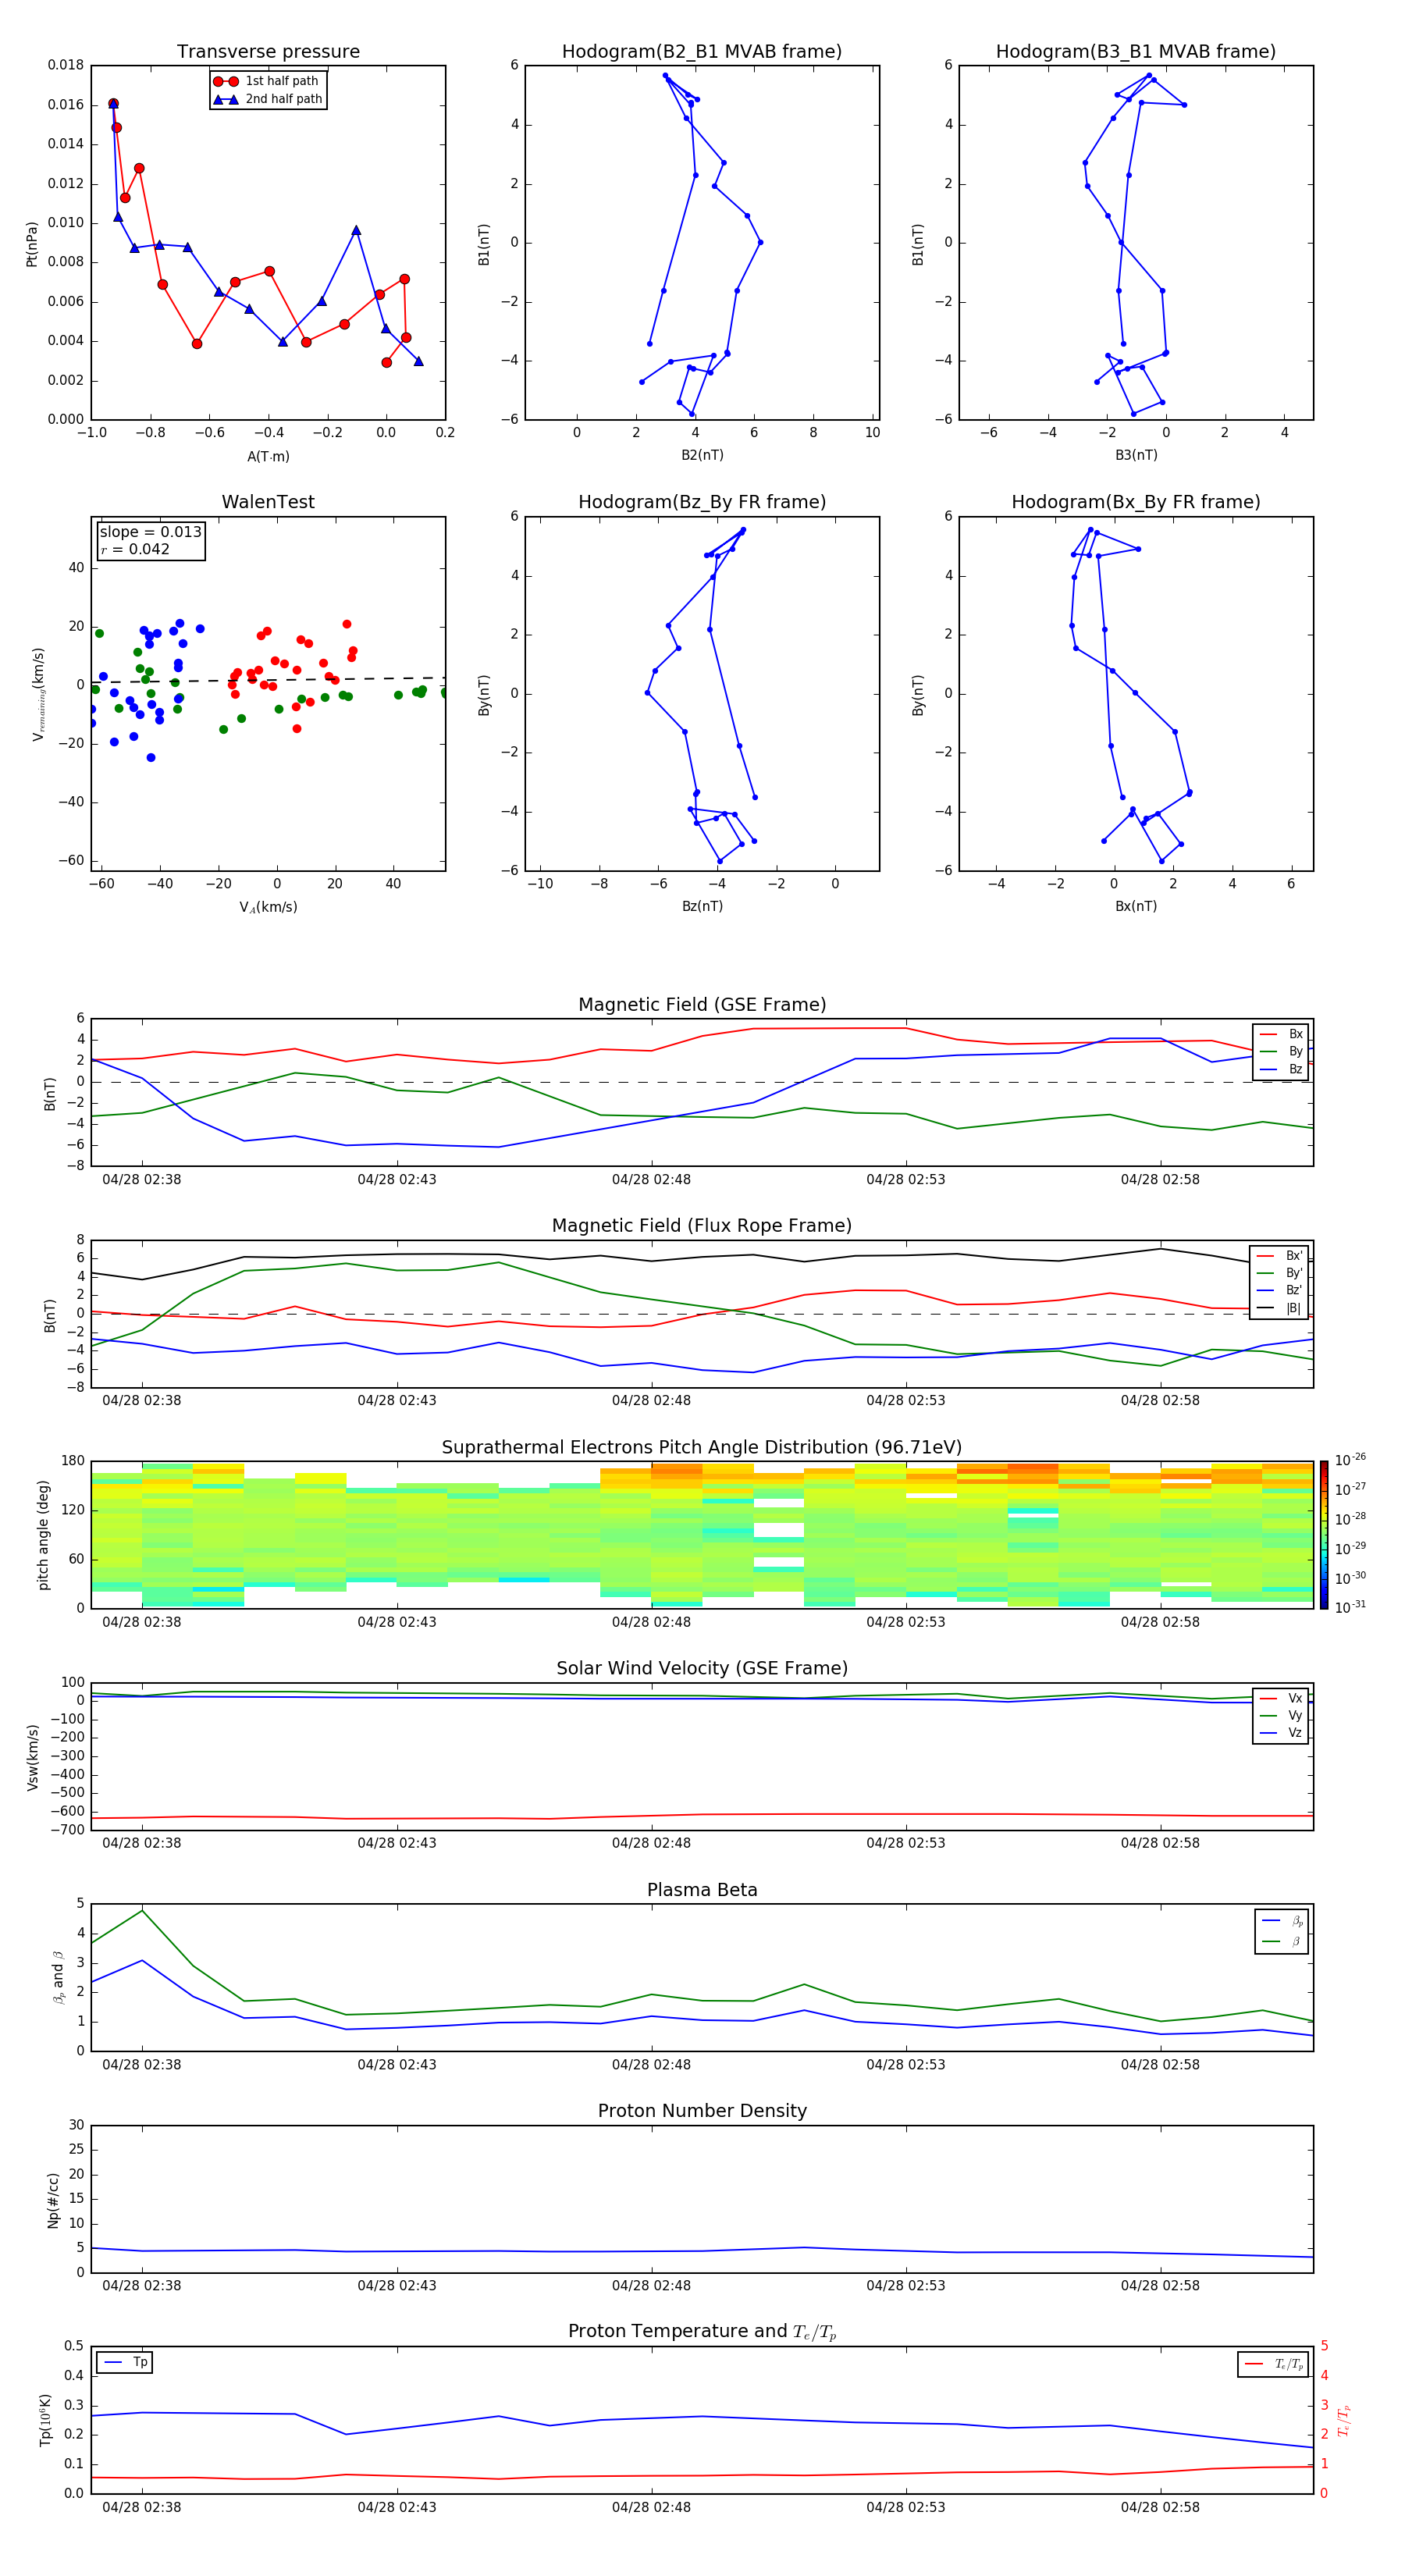Image resolution: width=1405 pixels, height=2576 pixels.
Task: Click 'pitch angle (deg)' y-axis label
Action: (x=43, y=1535)
